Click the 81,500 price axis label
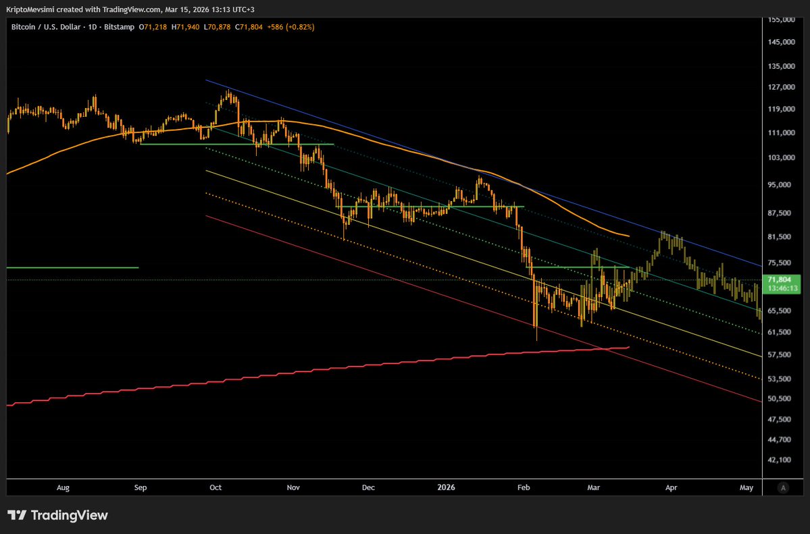810x534 pixels. [780, 236]
